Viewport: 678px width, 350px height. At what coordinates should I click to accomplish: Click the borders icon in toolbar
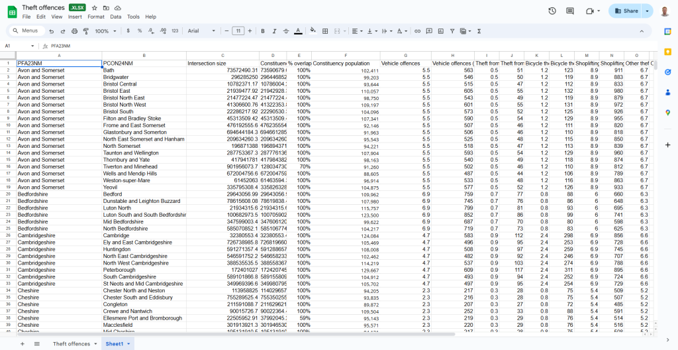(x=324, y=31)
